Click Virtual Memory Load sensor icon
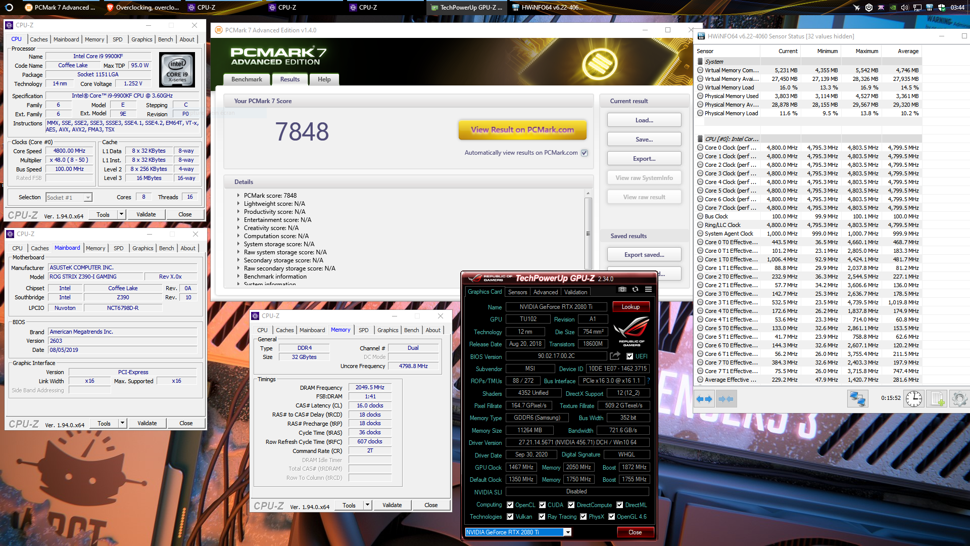This screenshot has height=546, width=970. 700,87
